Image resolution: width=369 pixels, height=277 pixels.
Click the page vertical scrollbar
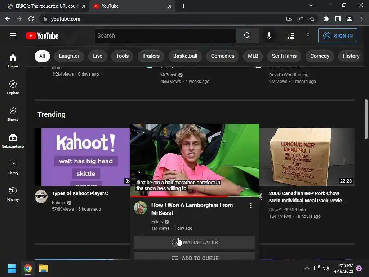click(x=366, y=119)
